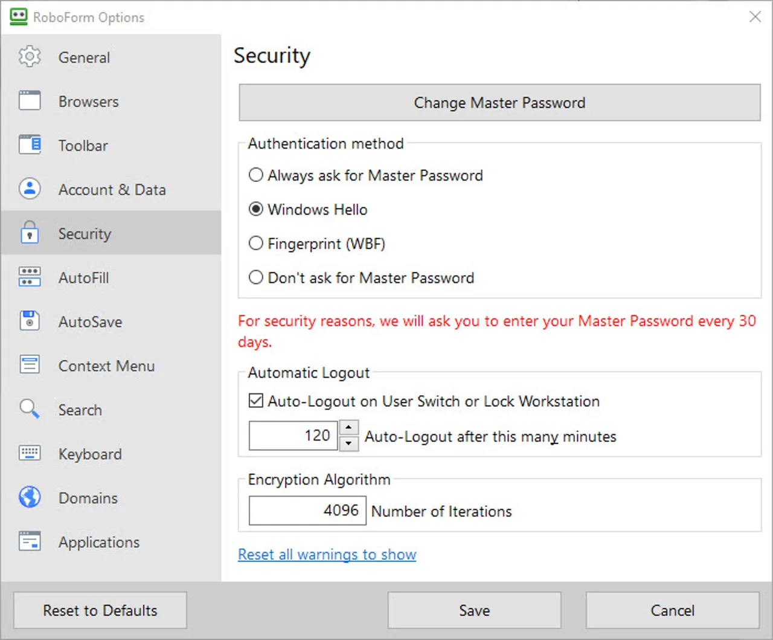This screenshot has width=773, height=640.
Task: Click Change Master Password button
Action: [x=499, y=103]
